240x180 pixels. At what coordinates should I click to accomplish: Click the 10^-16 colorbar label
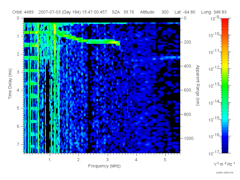click(x=214, y=136)
